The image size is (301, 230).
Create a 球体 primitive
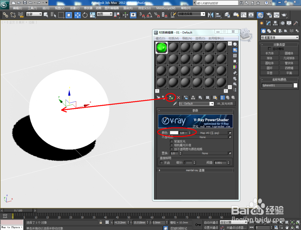pyautogui.click(x=269, y=58)
